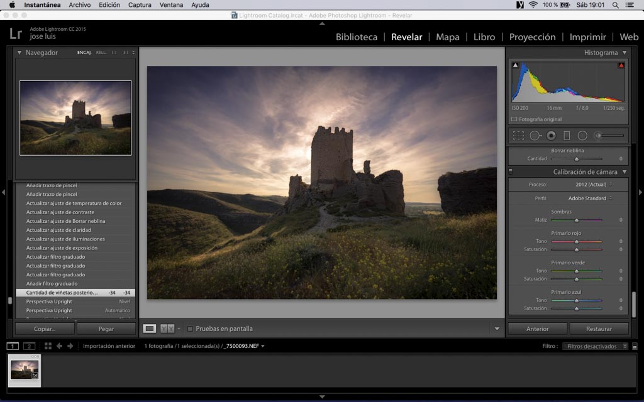Activate the Red Eye Correction tool
This screenshot has height=402, width=644.
(x=551, y=135)
